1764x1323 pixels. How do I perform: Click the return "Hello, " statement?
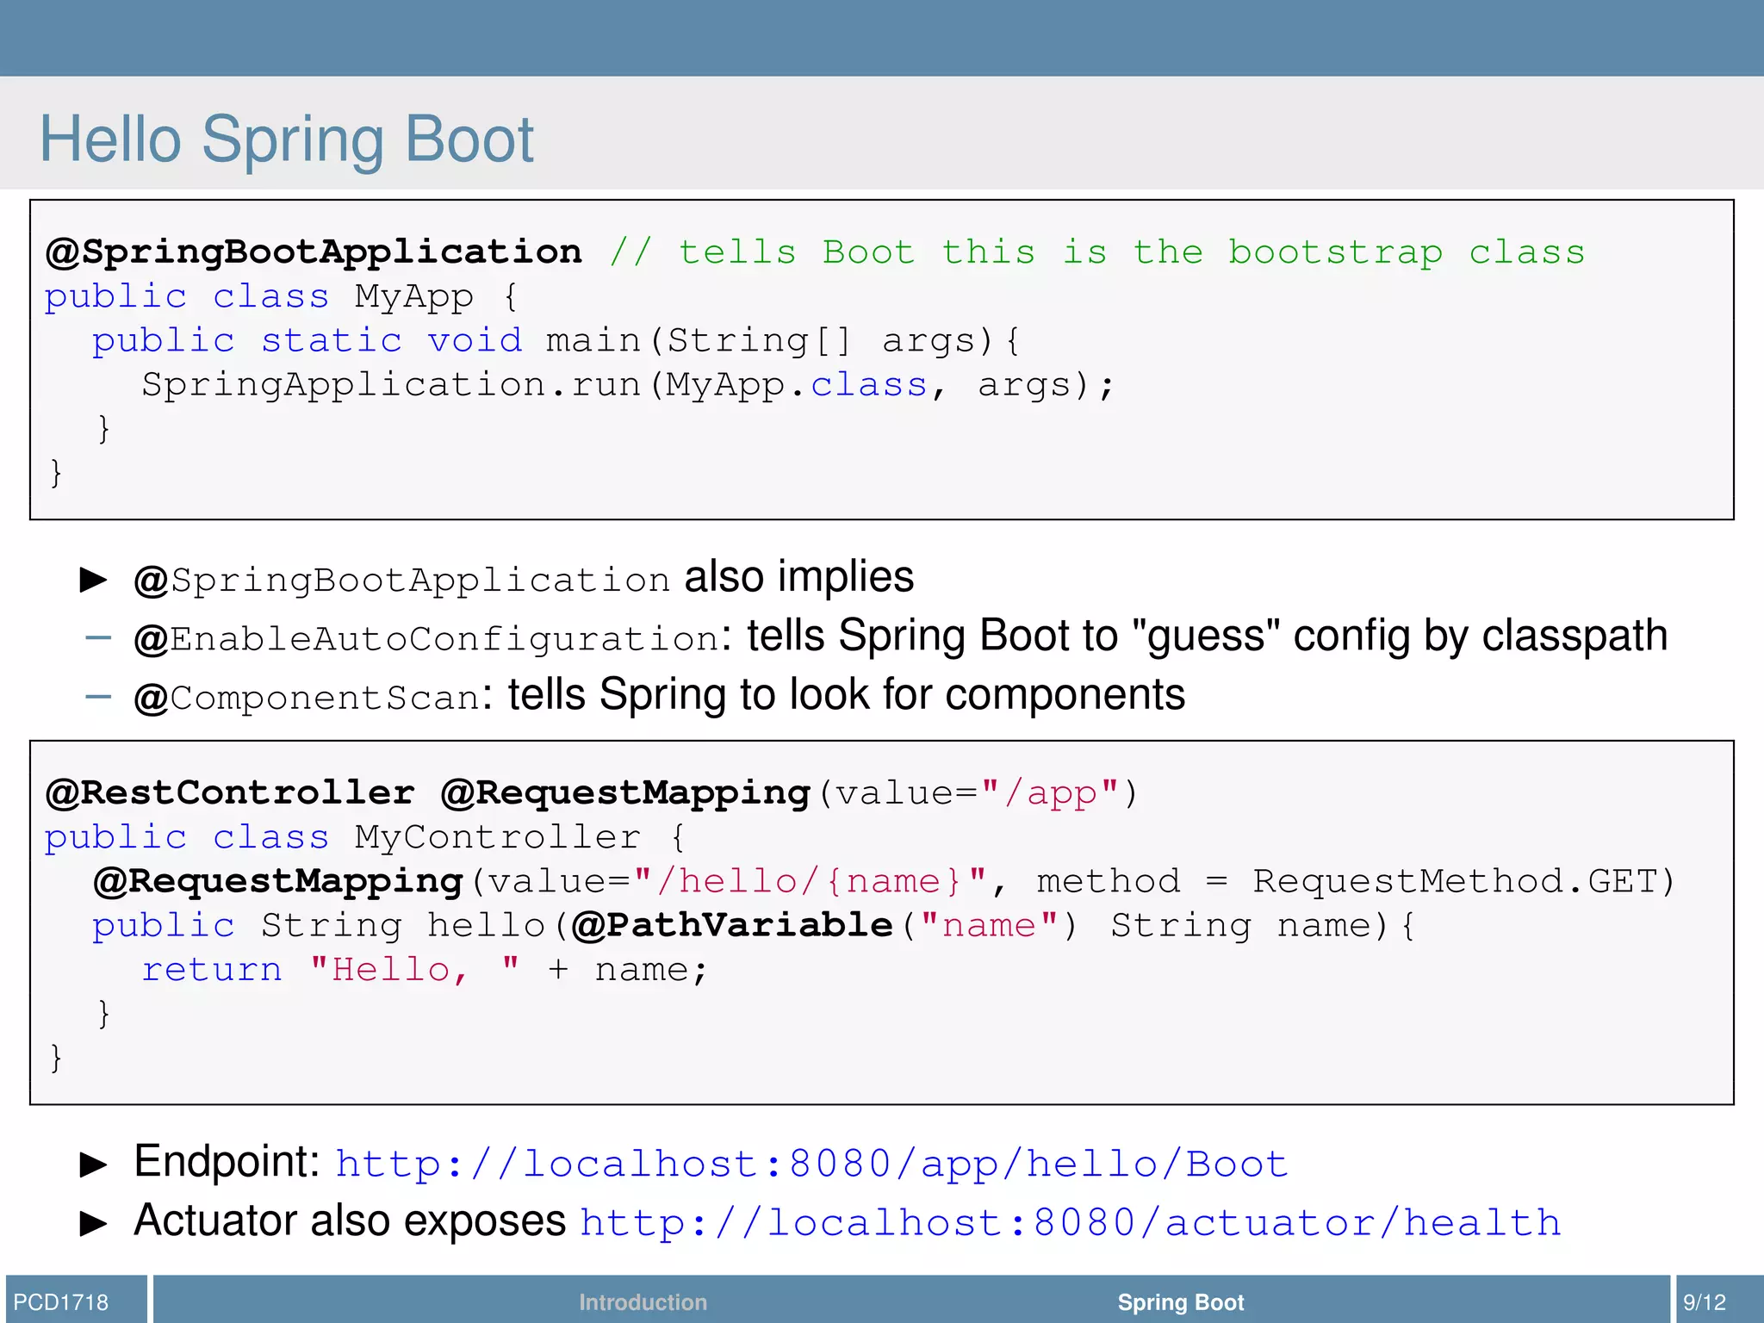coord(424,971)
